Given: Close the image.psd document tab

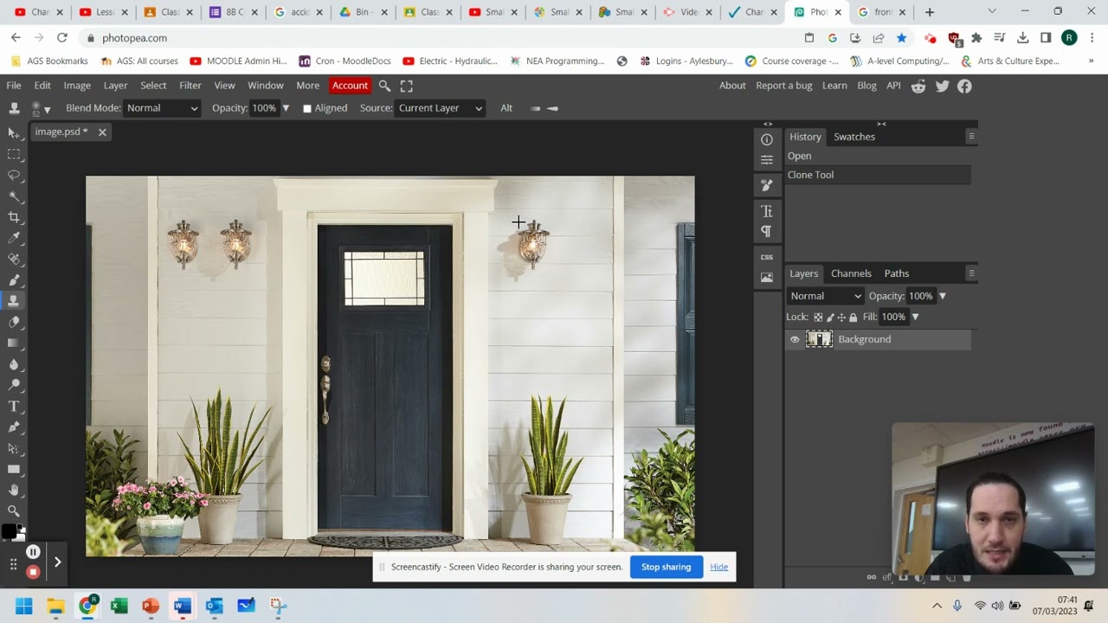Looking at the screenshot, I should click(x=102, y=132).
